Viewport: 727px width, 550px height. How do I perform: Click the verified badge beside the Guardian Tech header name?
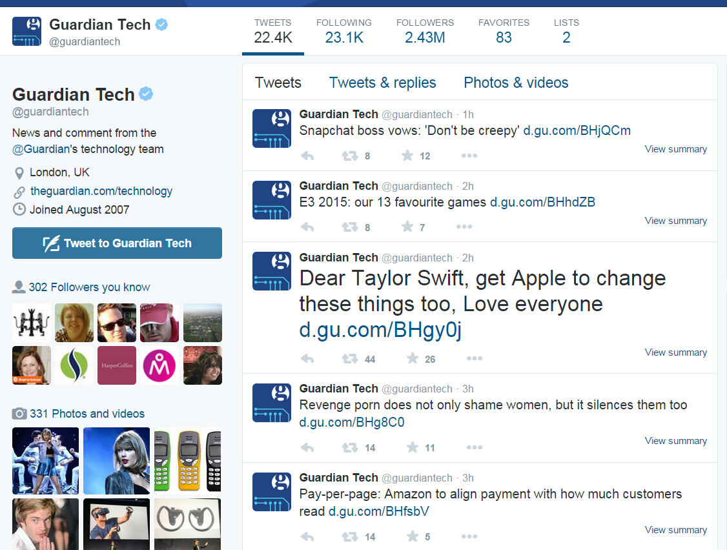[x=161, y=24]
